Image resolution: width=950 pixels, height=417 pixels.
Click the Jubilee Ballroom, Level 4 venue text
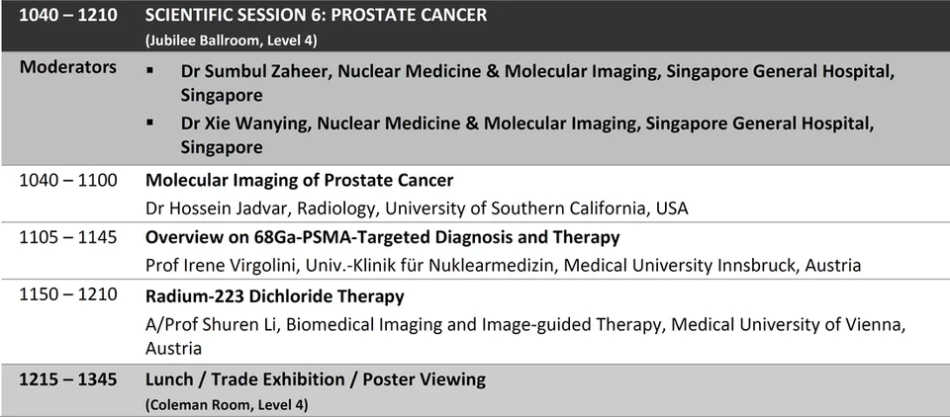click(x=231, y=42)
